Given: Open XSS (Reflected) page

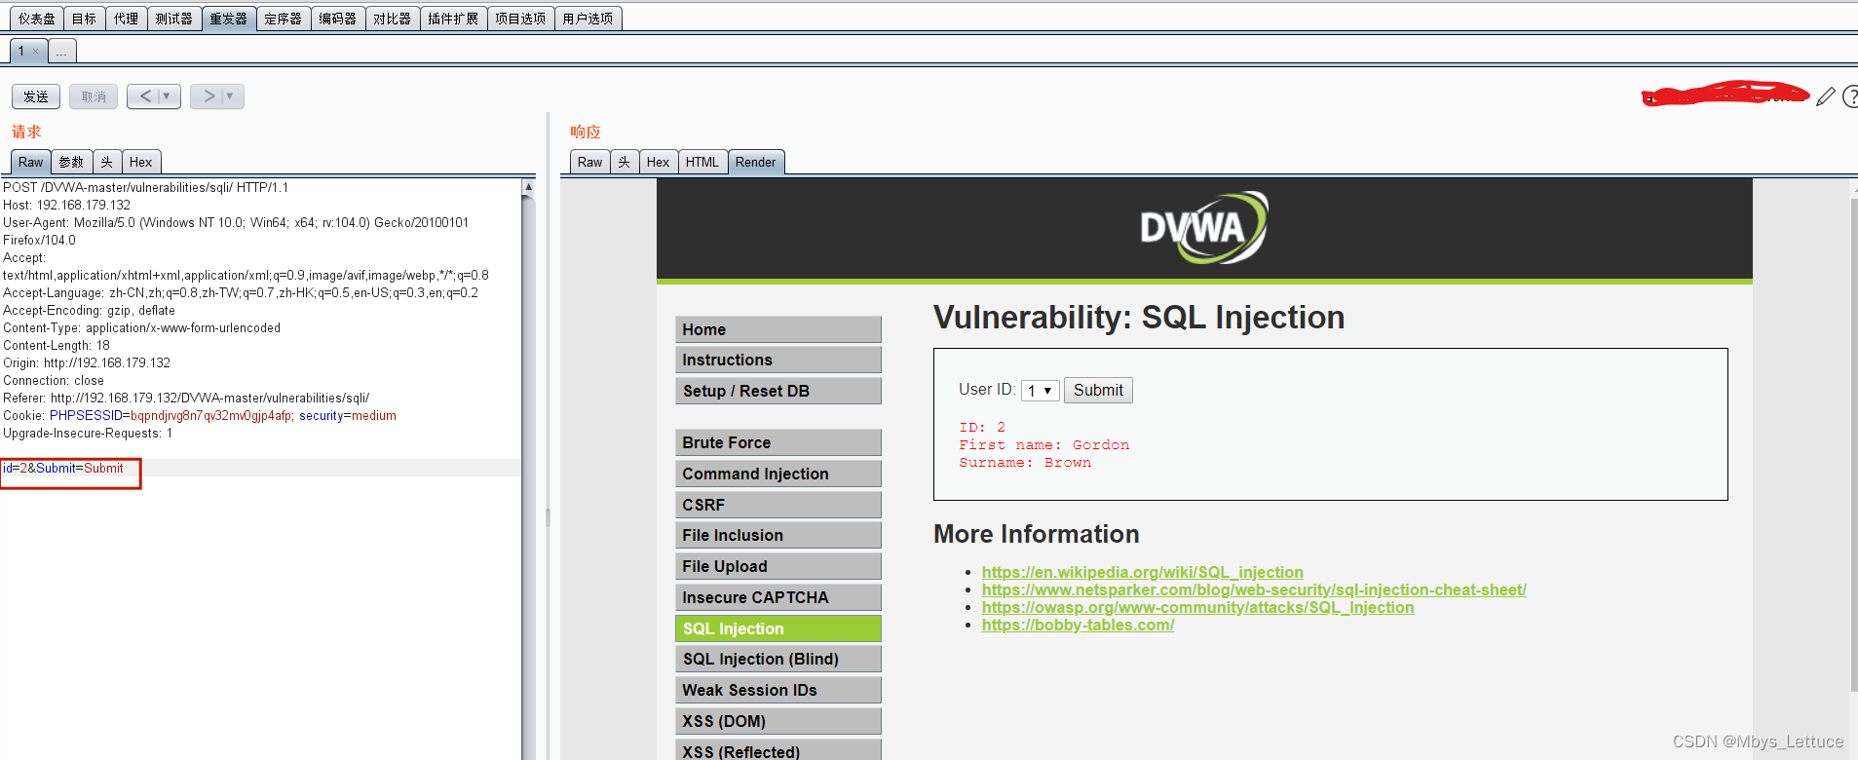Looking at the screenshot, I should [x=778, y=750].
